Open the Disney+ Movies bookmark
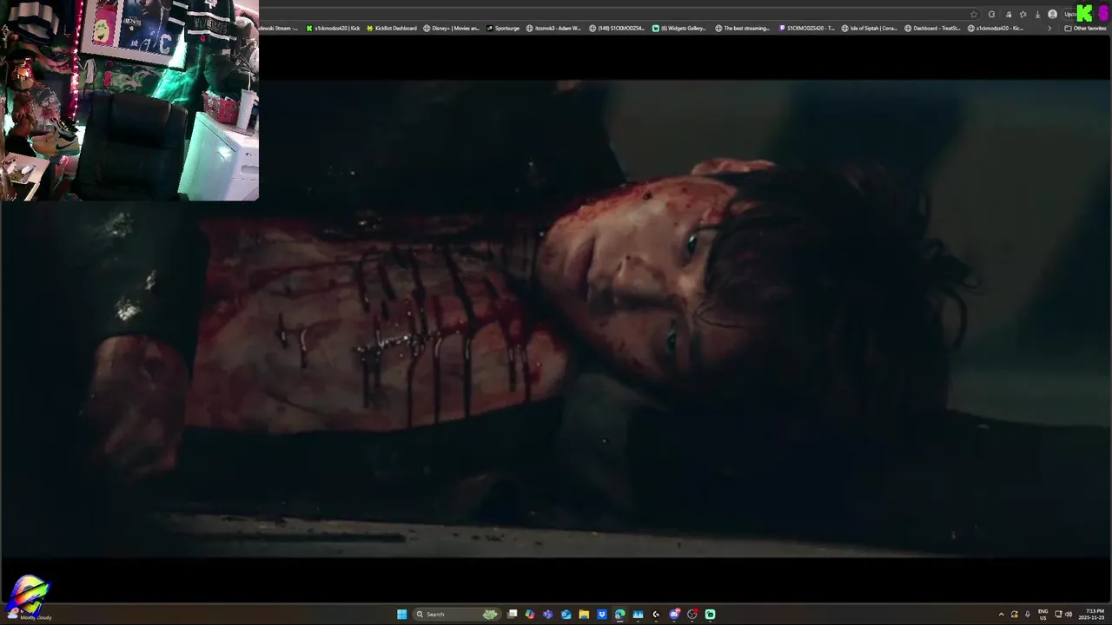1112x625 pixels. click(451, 28)
